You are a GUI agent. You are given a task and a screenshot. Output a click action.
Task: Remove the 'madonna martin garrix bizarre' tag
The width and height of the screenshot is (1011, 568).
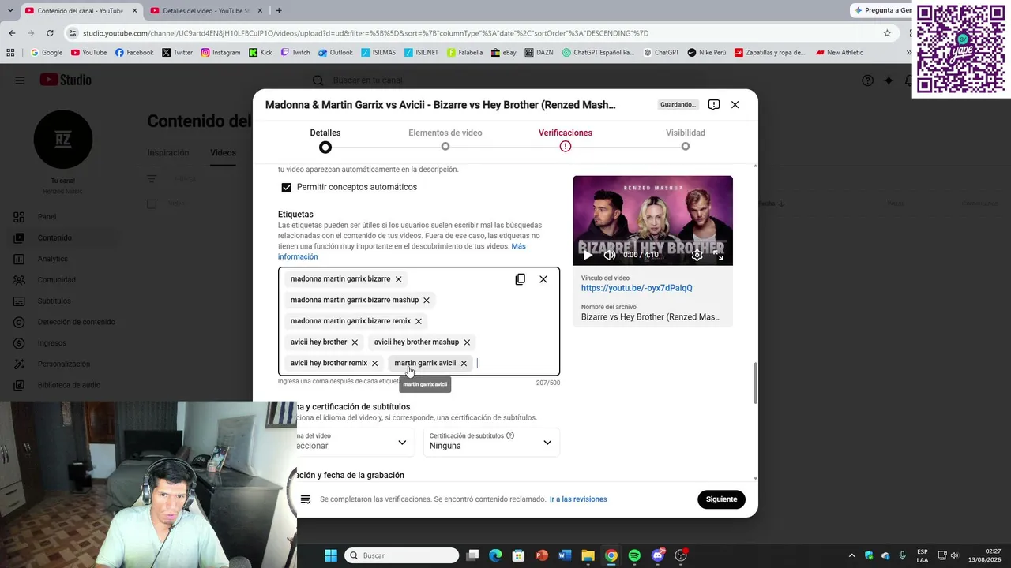[398, 279]
